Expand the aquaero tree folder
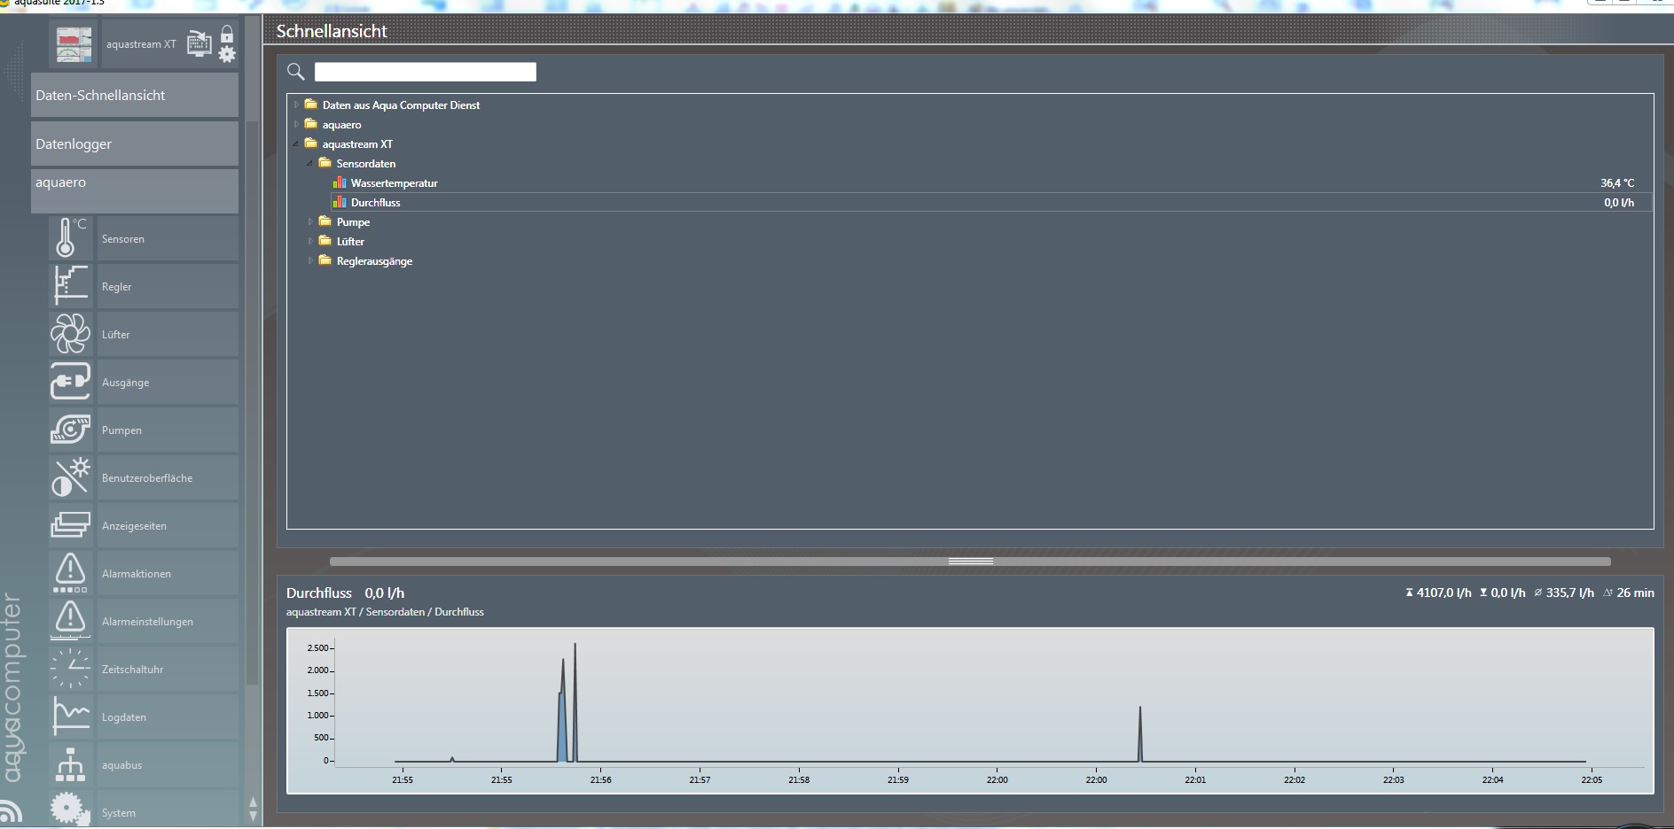1674x829 pixels. point(296,125)
